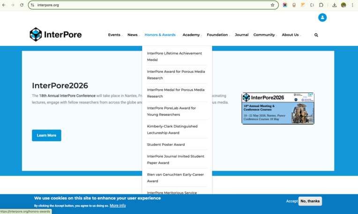Open the site search magnifier icon

316,35
